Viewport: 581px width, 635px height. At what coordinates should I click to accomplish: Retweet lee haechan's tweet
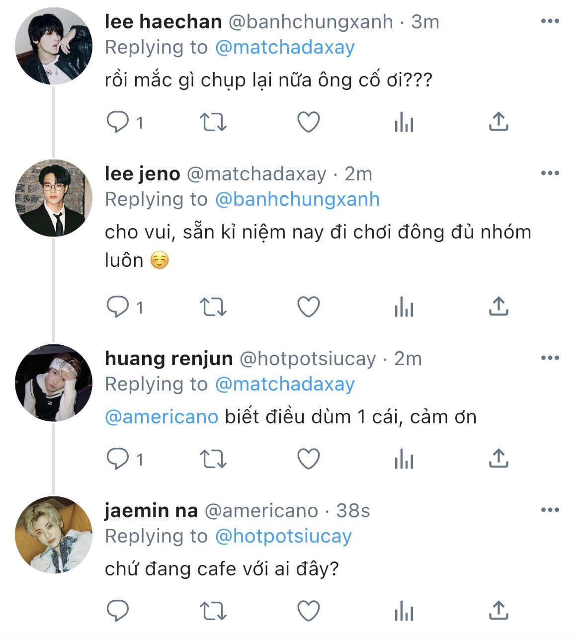213,122
